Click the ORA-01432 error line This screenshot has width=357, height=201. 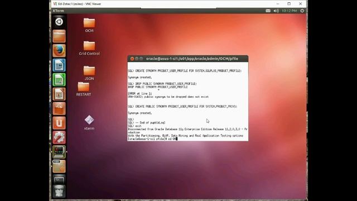point(168,97)
